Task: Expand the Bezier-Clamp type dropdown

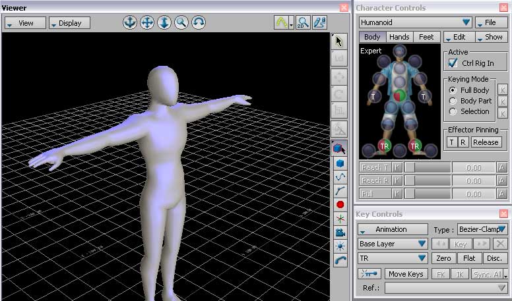Action: coord(482,229)
